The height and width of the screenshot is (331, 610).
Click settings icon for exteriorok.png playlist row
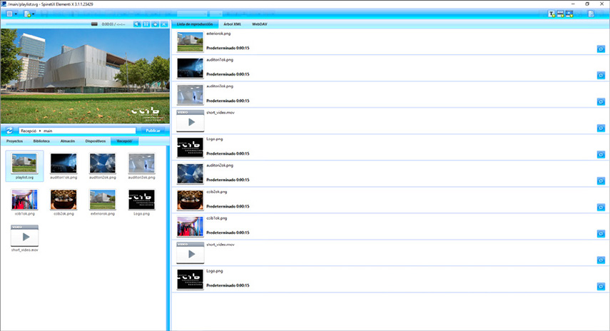pyautogui.click(x=601, y=49)
